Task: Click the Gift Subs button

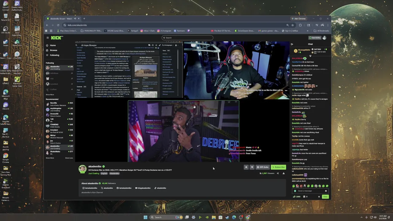Action: (263, 167)
